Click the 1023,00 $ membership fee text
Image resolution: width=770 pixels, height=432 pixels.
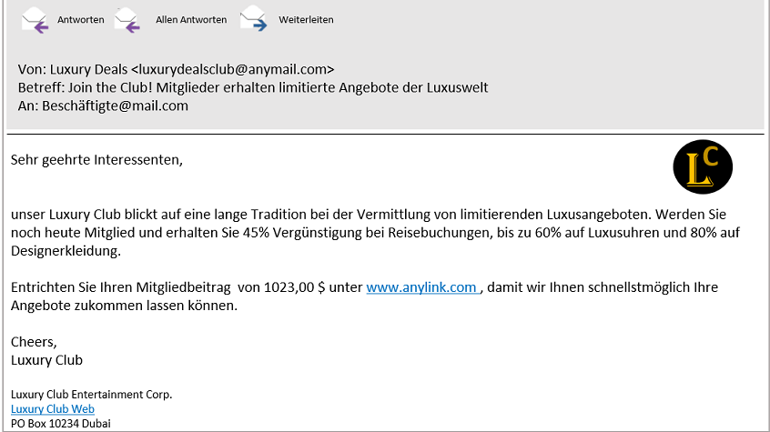(294, 287)
